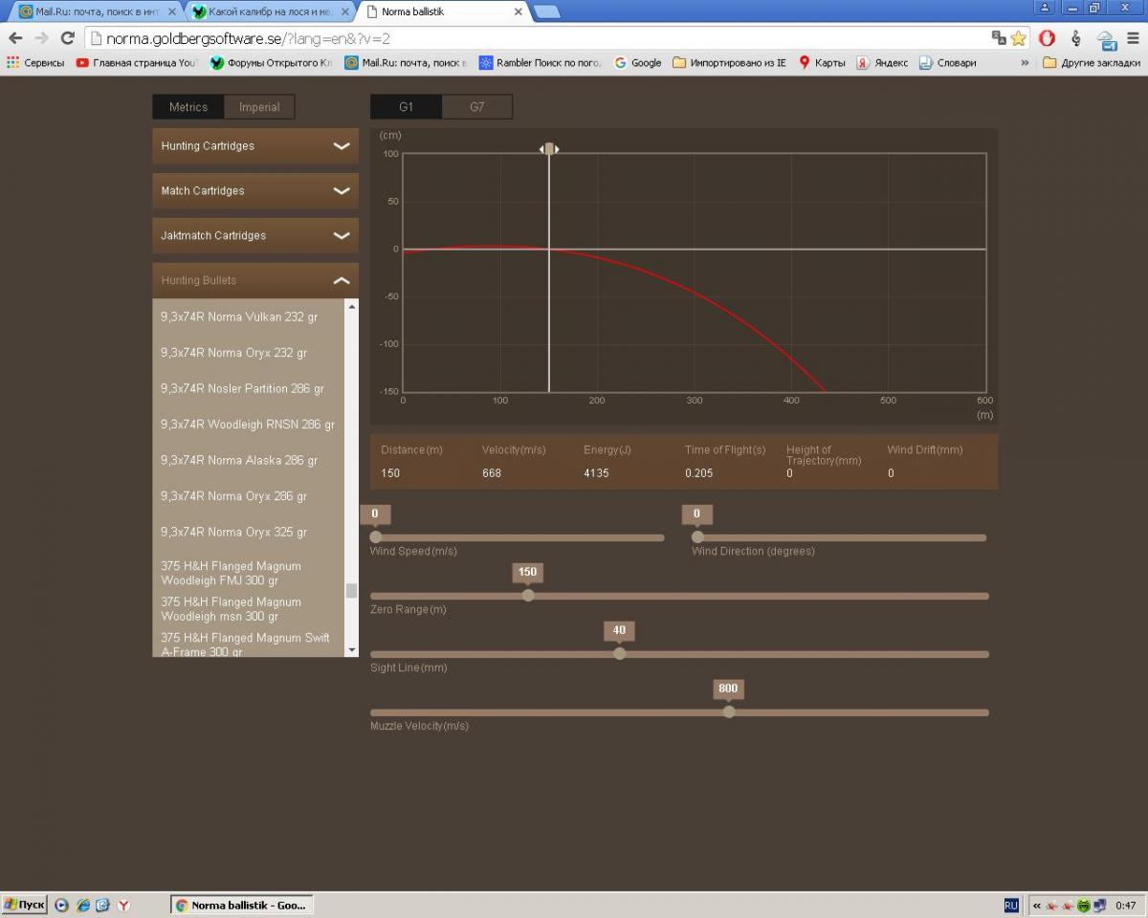Select the G7 drag model
1148x918 pixels.
coord(476,107)
